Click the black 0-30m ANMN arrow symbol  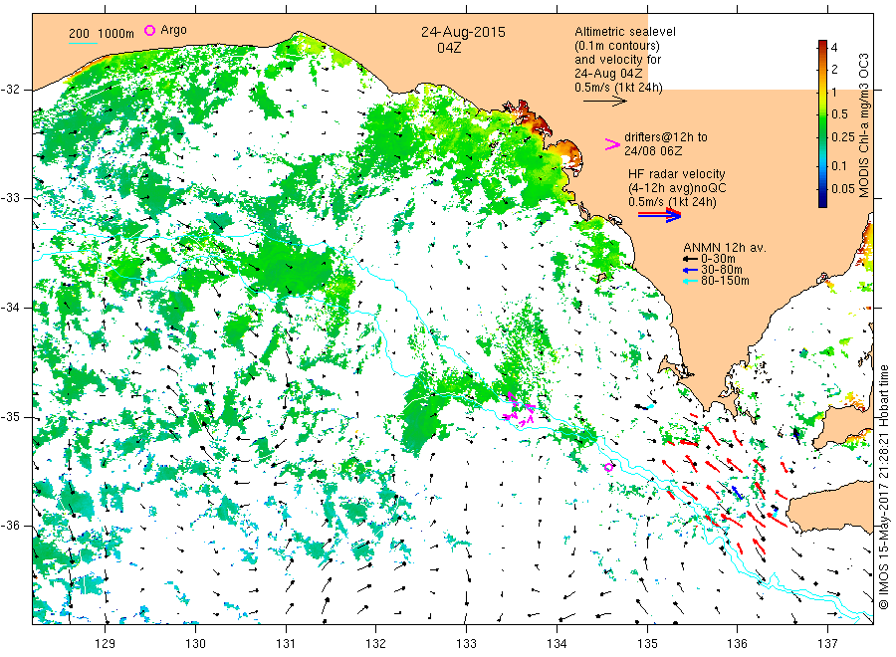tap(690, 259)
